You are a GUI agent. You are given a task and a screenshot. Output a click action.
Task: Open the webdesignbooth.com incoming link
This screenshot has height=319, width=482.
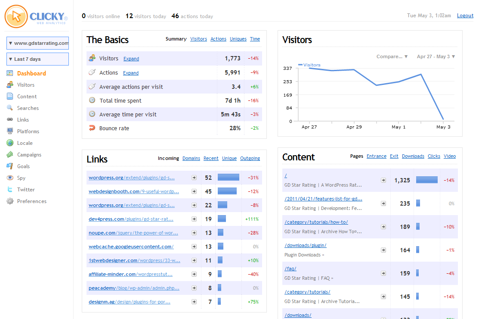click(x=134, y=191)
